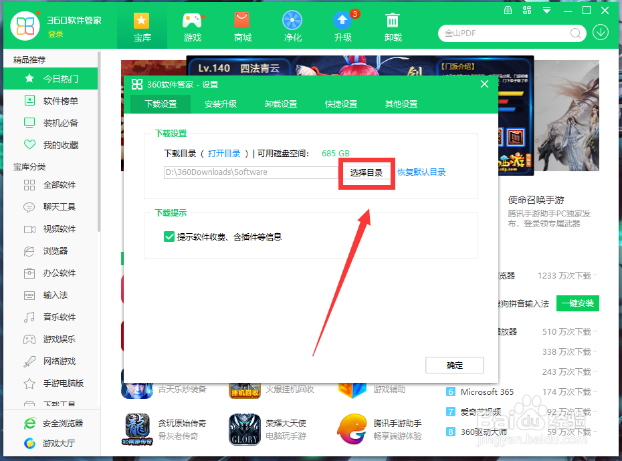Image resolution: width=622 pixels, height=461 pixels.
Task: Click the gift box icon in title bar
Action: [508, 10]
